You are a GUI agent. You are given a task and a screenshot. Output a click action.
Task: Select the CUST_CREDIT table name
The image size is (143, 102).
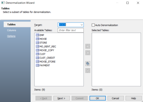pyautogui.click(x=47, y=58)
